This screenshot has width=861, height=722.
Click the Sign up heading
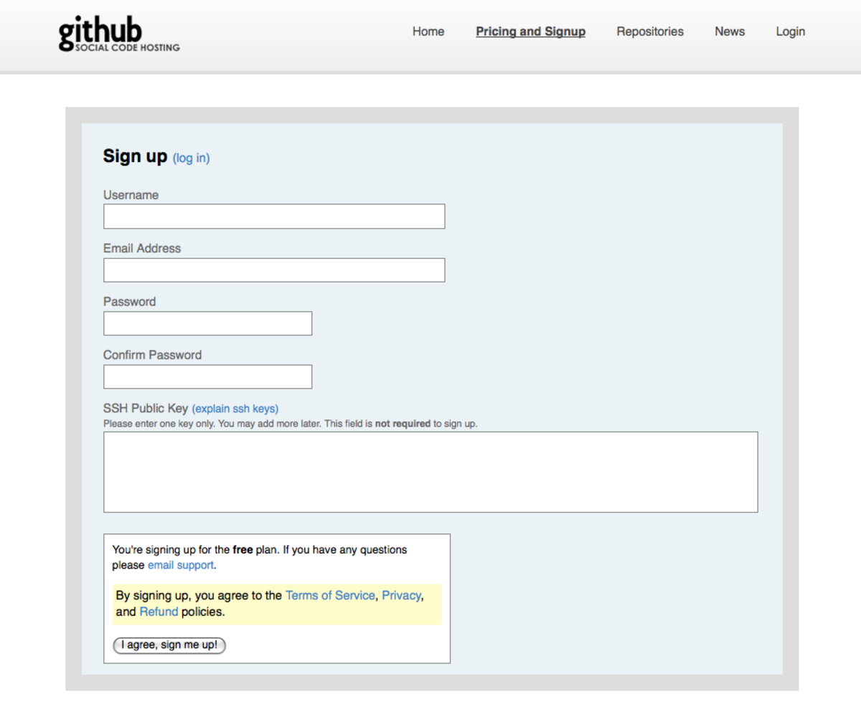click(x=135, y=156)
